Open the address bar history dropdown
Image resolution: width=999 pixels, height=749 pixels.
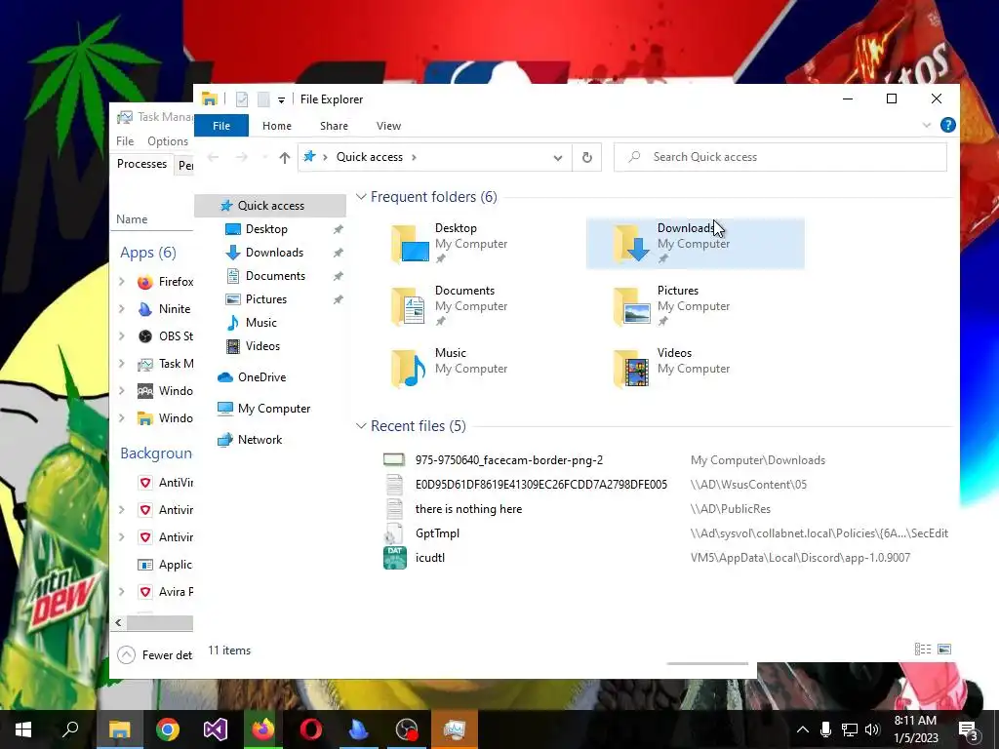pos(557,157)
